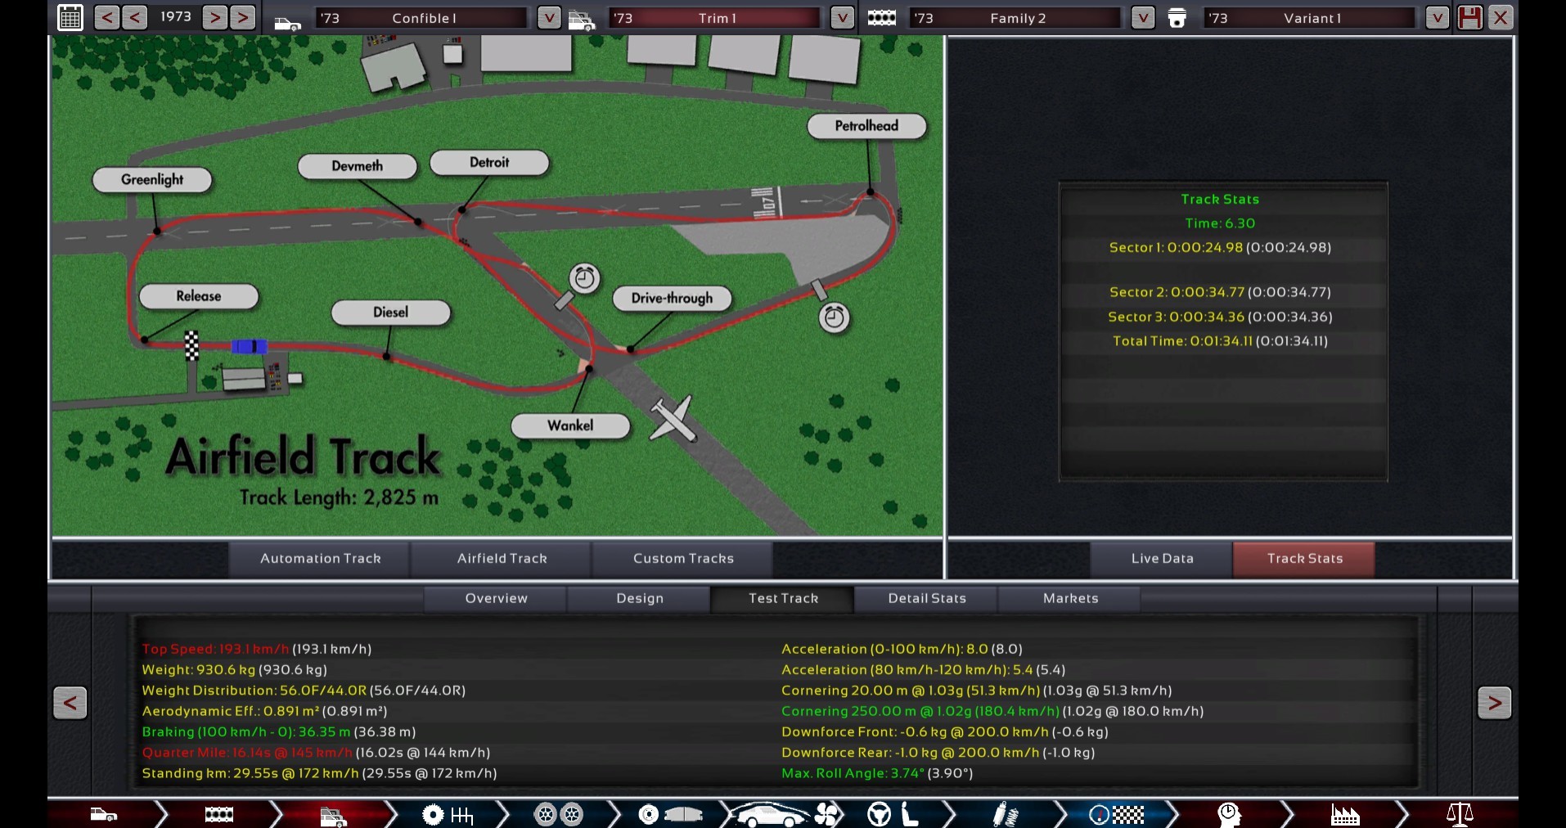1566x828 pixels.
Task: Switch to the Detail Stats tab
Action: (926, 598)
